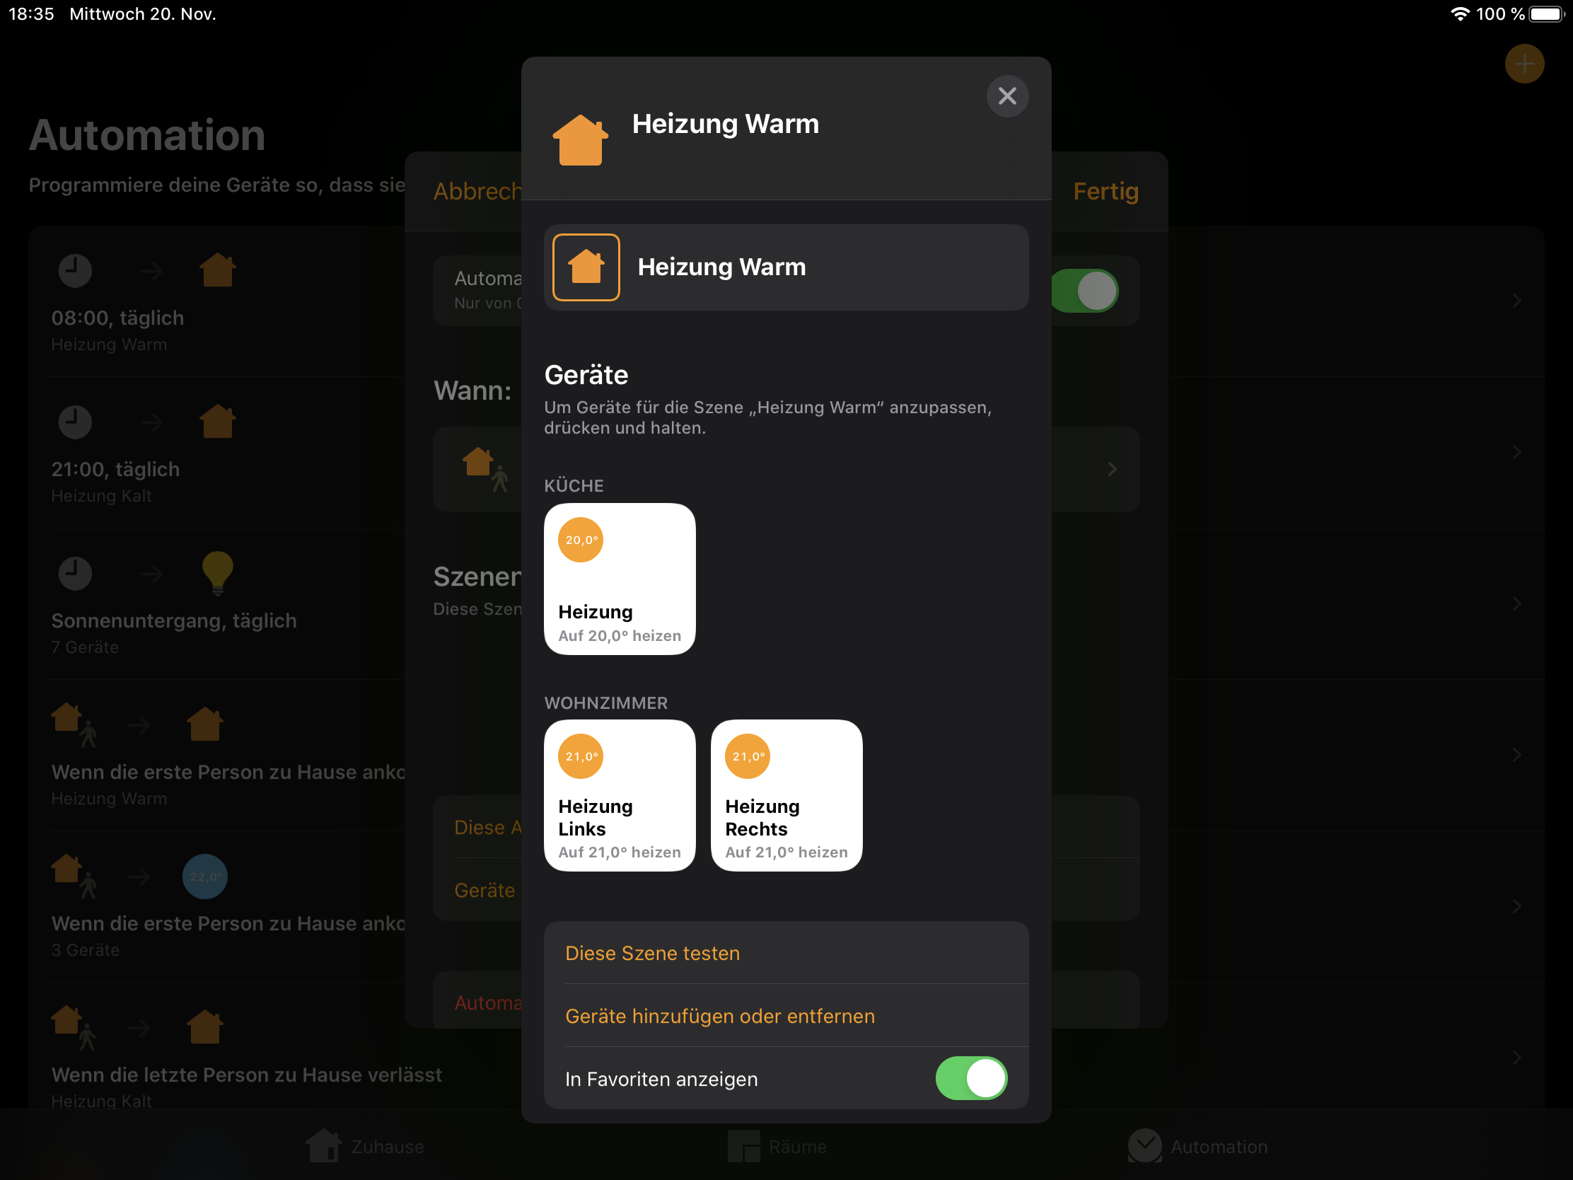This screenshot has width=1573, height=1180.
Task: Close the Heizung Warm scene dialog
Action: click(1007, 96)
